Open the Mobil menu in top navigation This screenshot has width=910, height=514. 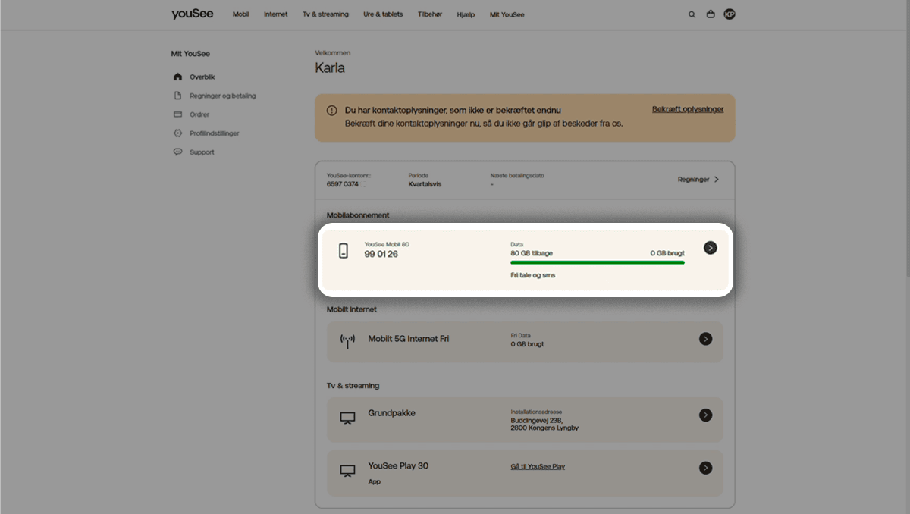(240, 14)
